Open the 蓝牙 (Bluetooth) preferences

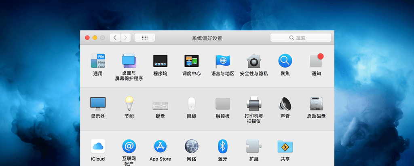(x=223, y=146)
